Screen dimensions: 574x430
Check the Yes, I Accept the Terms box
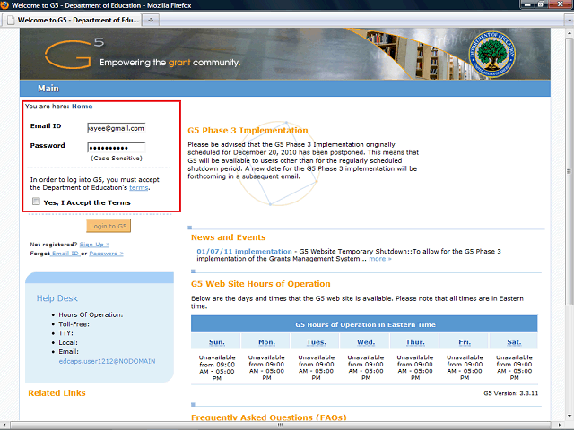click(36, 202)
